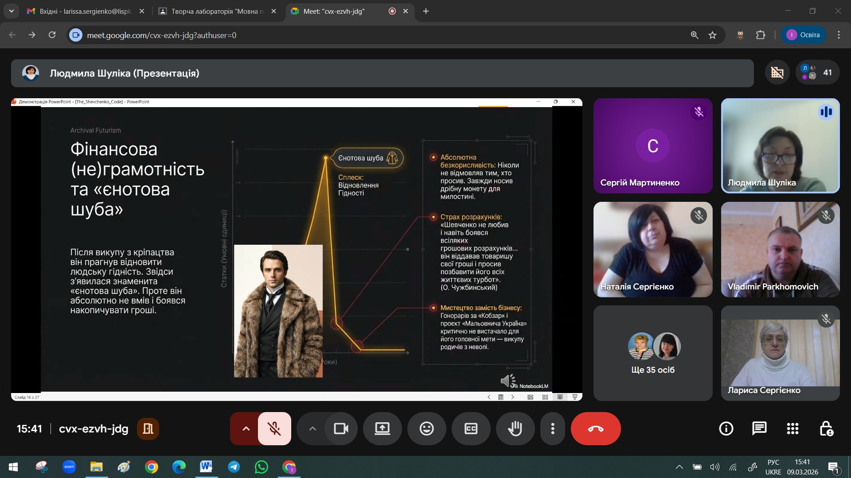Image resolution: width=851 pixels, height=478 pixels.
Task: Expand microphone audio settings arrow
Action: tap(246, 428)
